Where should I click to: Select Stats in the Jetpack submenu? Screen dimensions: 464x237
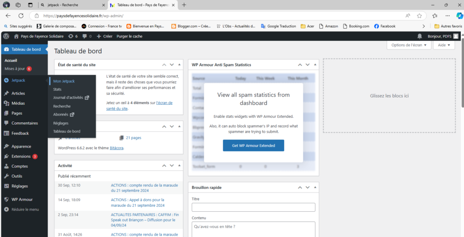point(58,89)
